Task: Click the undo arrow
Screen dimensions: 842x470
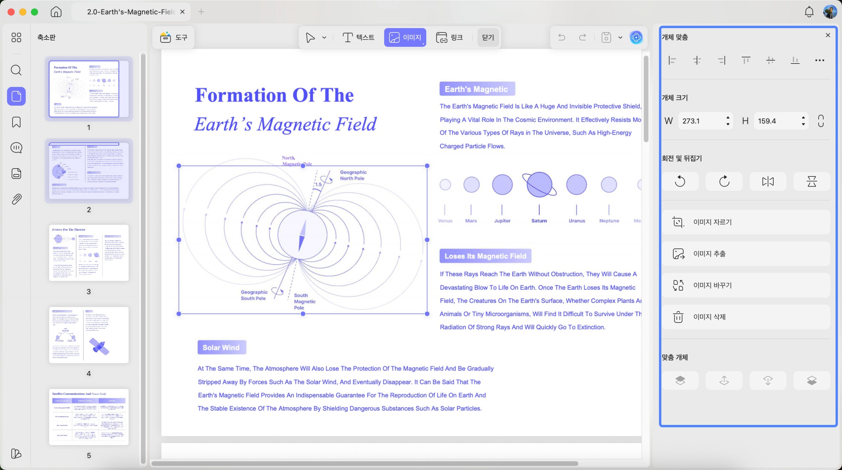Action: tap(562, 37)
